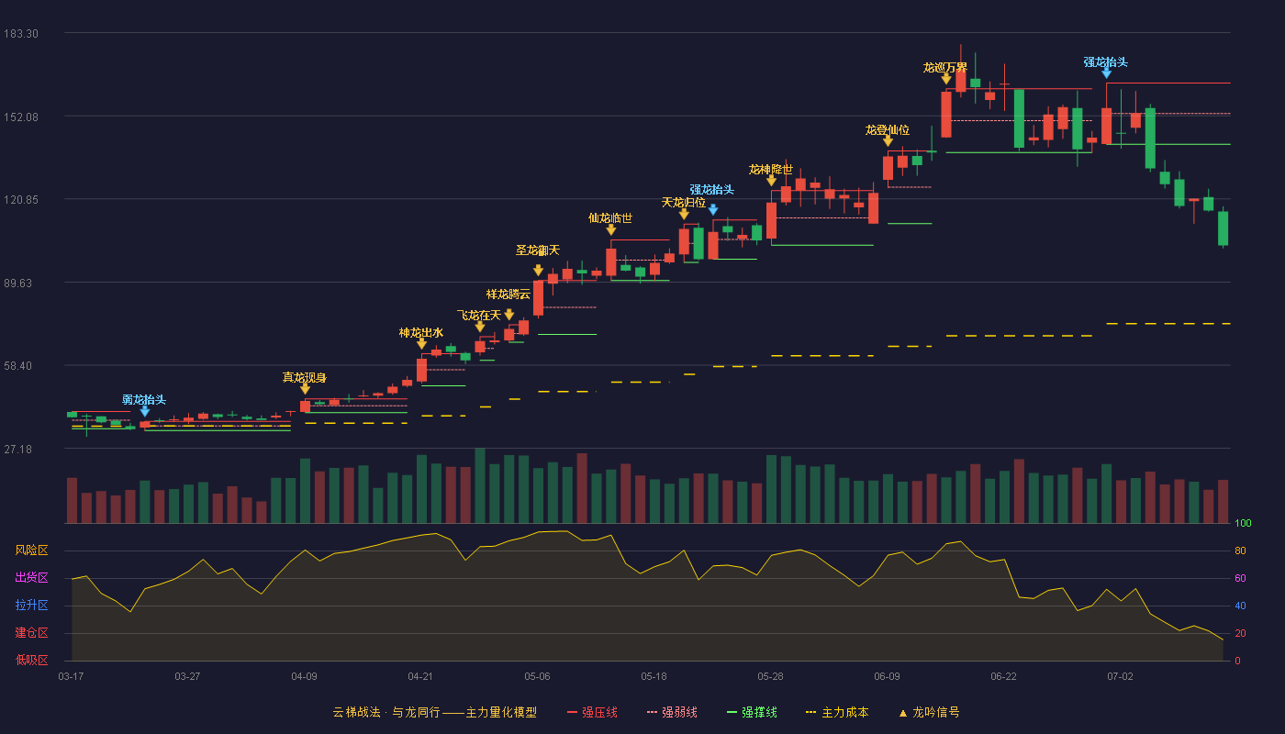Click the green 100 indicator axis value

(x=1243, y=524)
